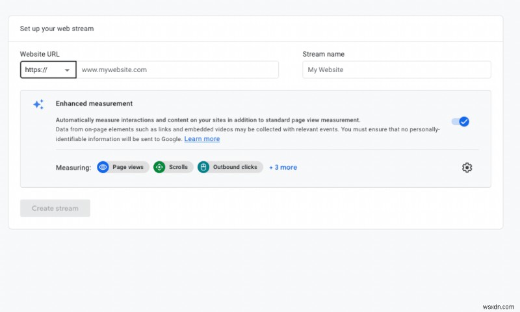The image size is (520, 312).
Task: Open the https:// protocol dropdown
Action: coord(48,70)
